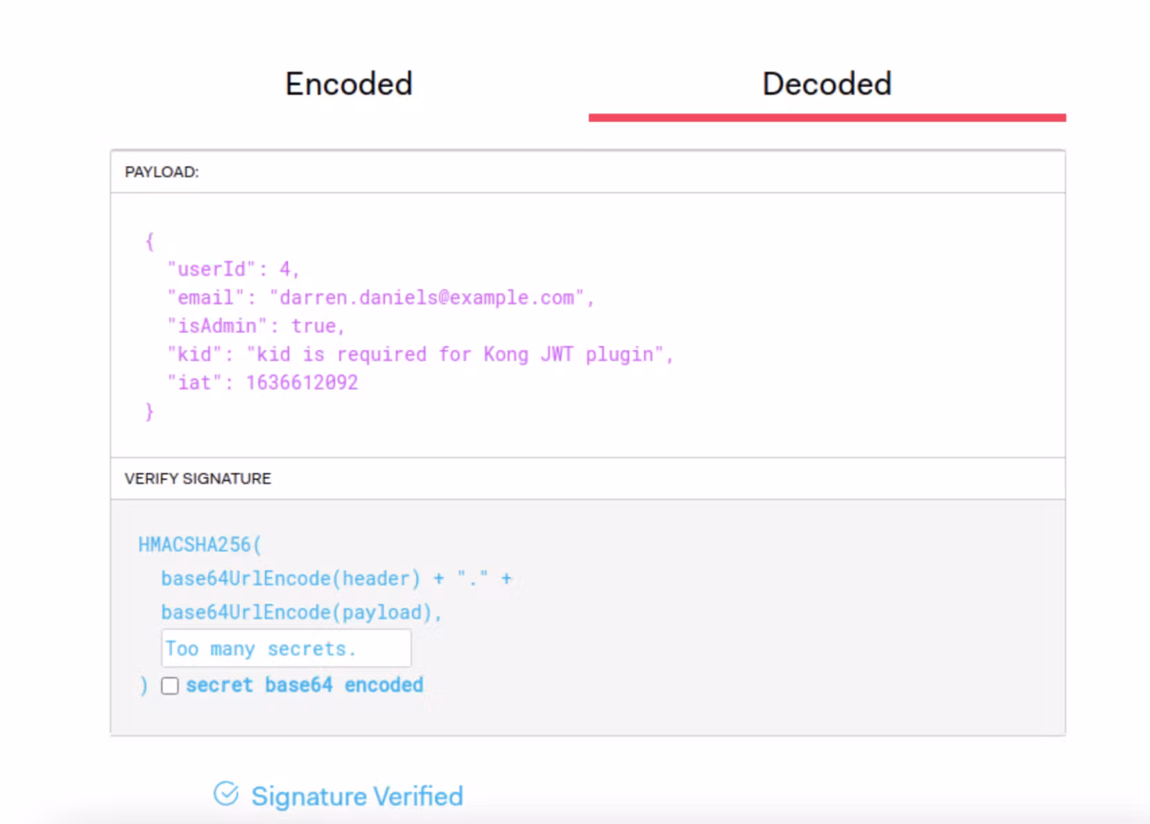Focus the secret input with "Too many secrets."

coord(286,649)
